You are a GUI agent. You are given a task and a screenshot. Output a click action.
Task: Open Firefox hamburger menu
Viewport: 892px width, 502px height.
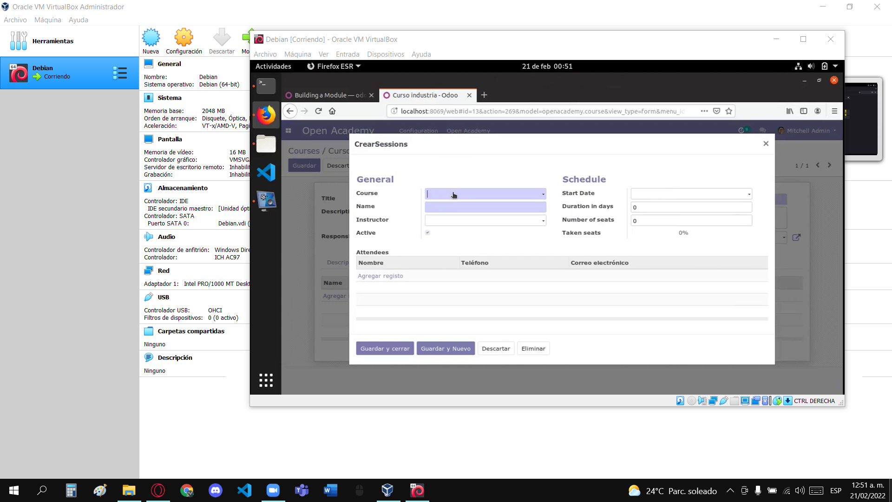coord(834,111)
